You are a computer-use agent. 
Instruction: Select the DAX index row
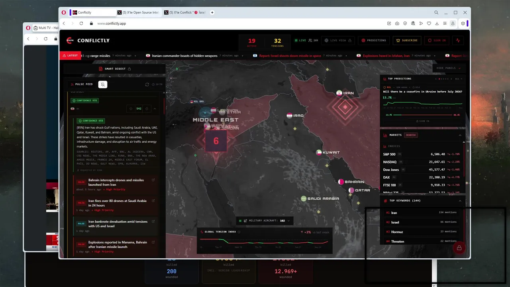pos(422,177)
